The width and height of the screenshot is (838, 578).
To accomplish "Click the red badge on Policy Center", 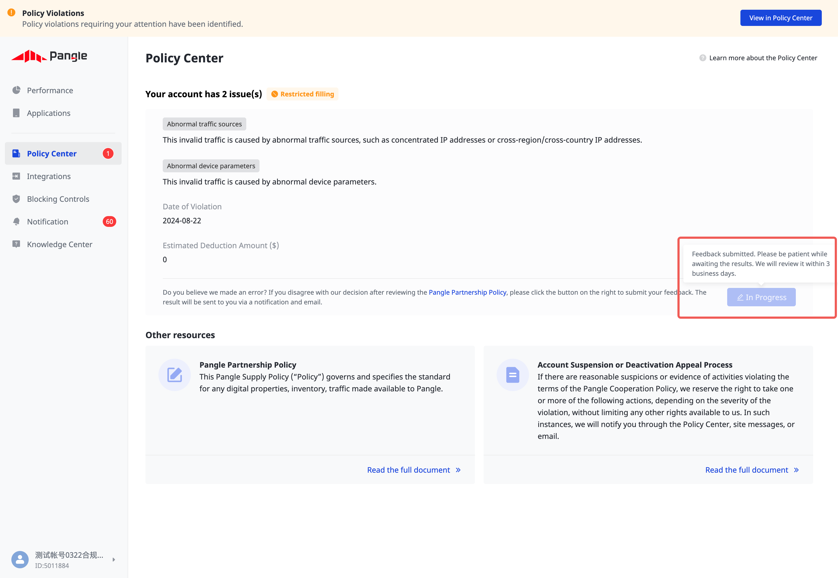I will [x=108, y=154].
